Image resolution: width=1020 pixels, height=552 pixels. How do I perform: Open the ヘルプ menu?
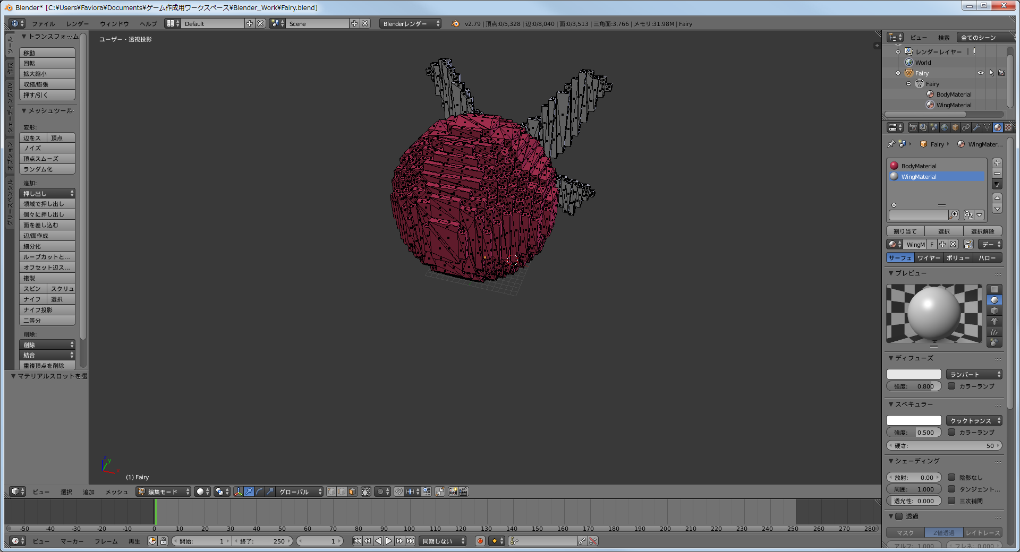coord(148,24)
